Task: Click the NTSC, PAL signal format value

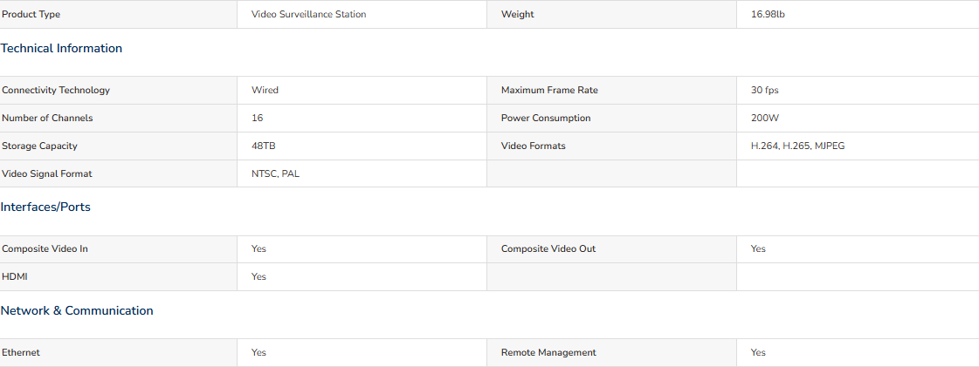Action: point(275,173)
